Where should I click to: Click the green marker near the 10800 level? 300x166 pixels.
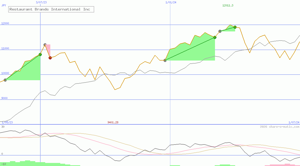point(40,54)
